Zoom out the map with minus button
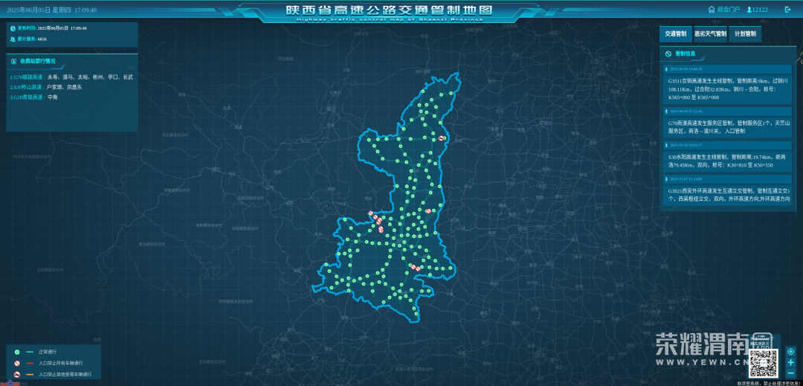803x386 pixels. coord(790,373)
